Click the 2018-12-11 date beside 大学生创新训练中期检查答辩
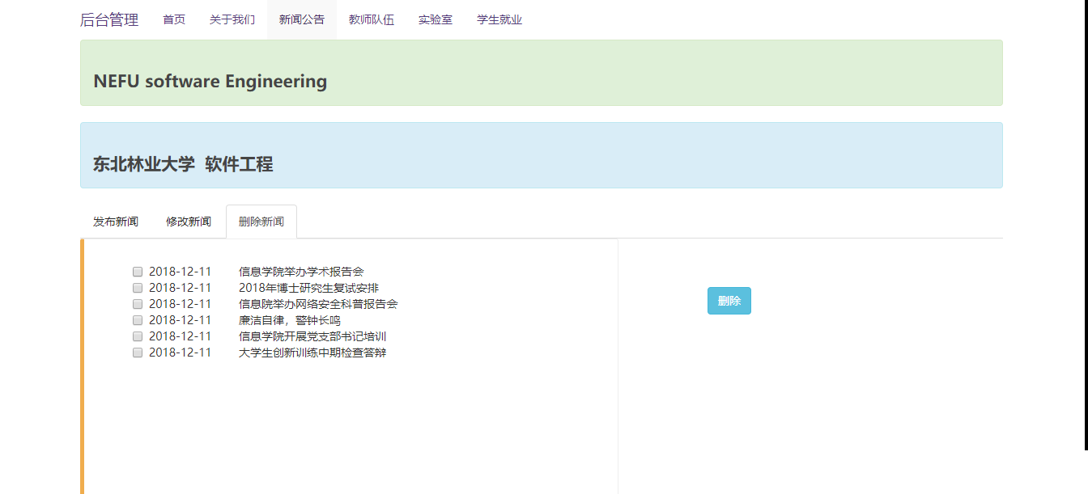The height and width of the screenshot is (494, 1088). [x=180, y=353]
